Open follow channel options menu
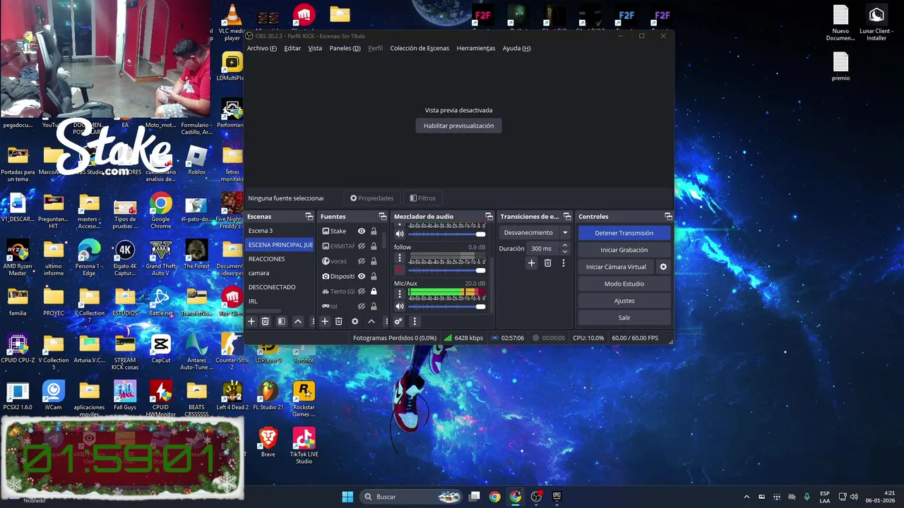Screen dimensions: 904x508 point(400,258)
